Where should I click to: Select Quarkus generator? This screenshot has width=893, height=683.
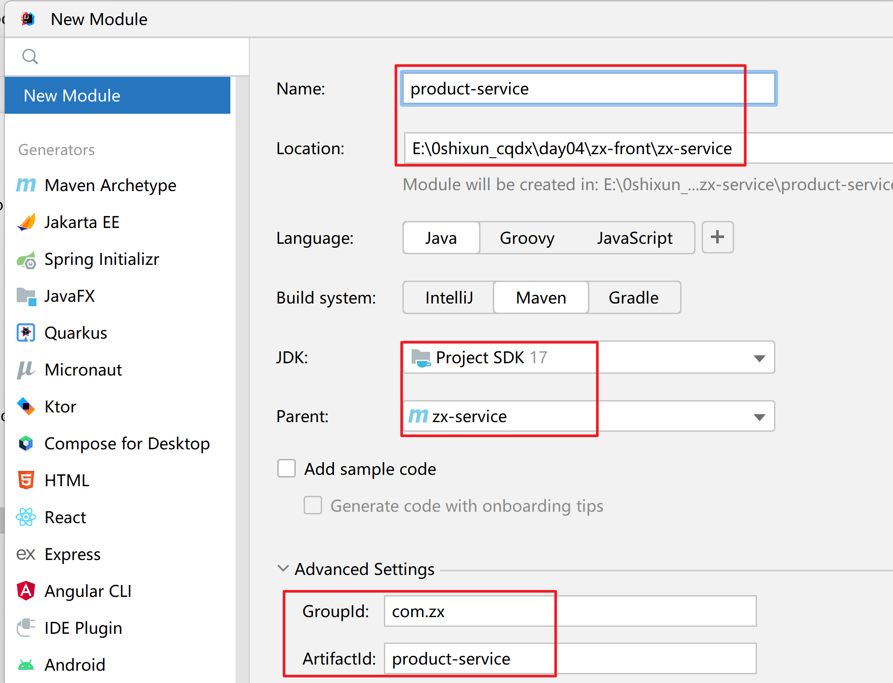click(76, 333)
